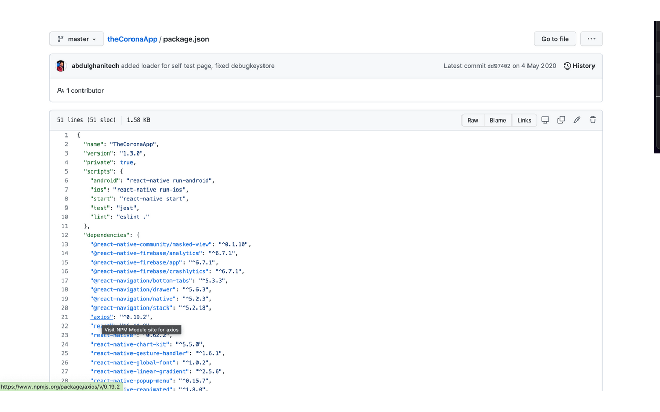Image resolution: width=660 pixels, height=412 pixels.
Task: Open @react-navigation/drawer package link
Action: 133,290
